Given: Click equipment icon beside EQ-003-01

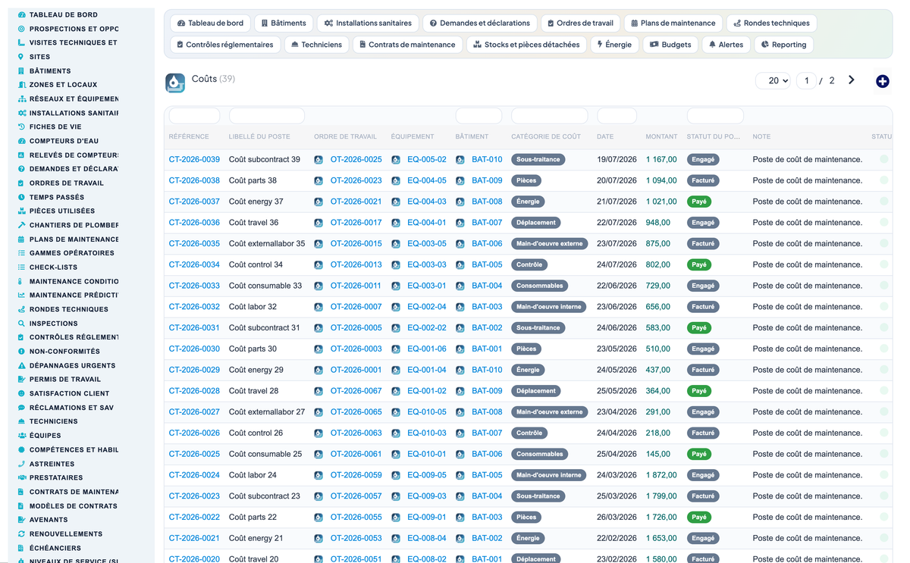Looking at the screenshot, I should [396, 286].
